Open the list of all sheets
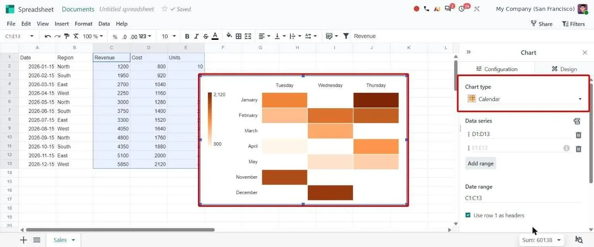Image resolution: width=594 pixels, height=247 pixels. click(x=37, y=240)
